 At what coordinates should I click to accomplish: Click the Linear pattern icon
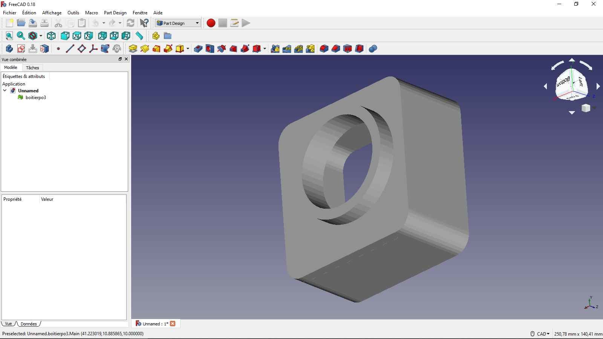click(x=287, y=49)
